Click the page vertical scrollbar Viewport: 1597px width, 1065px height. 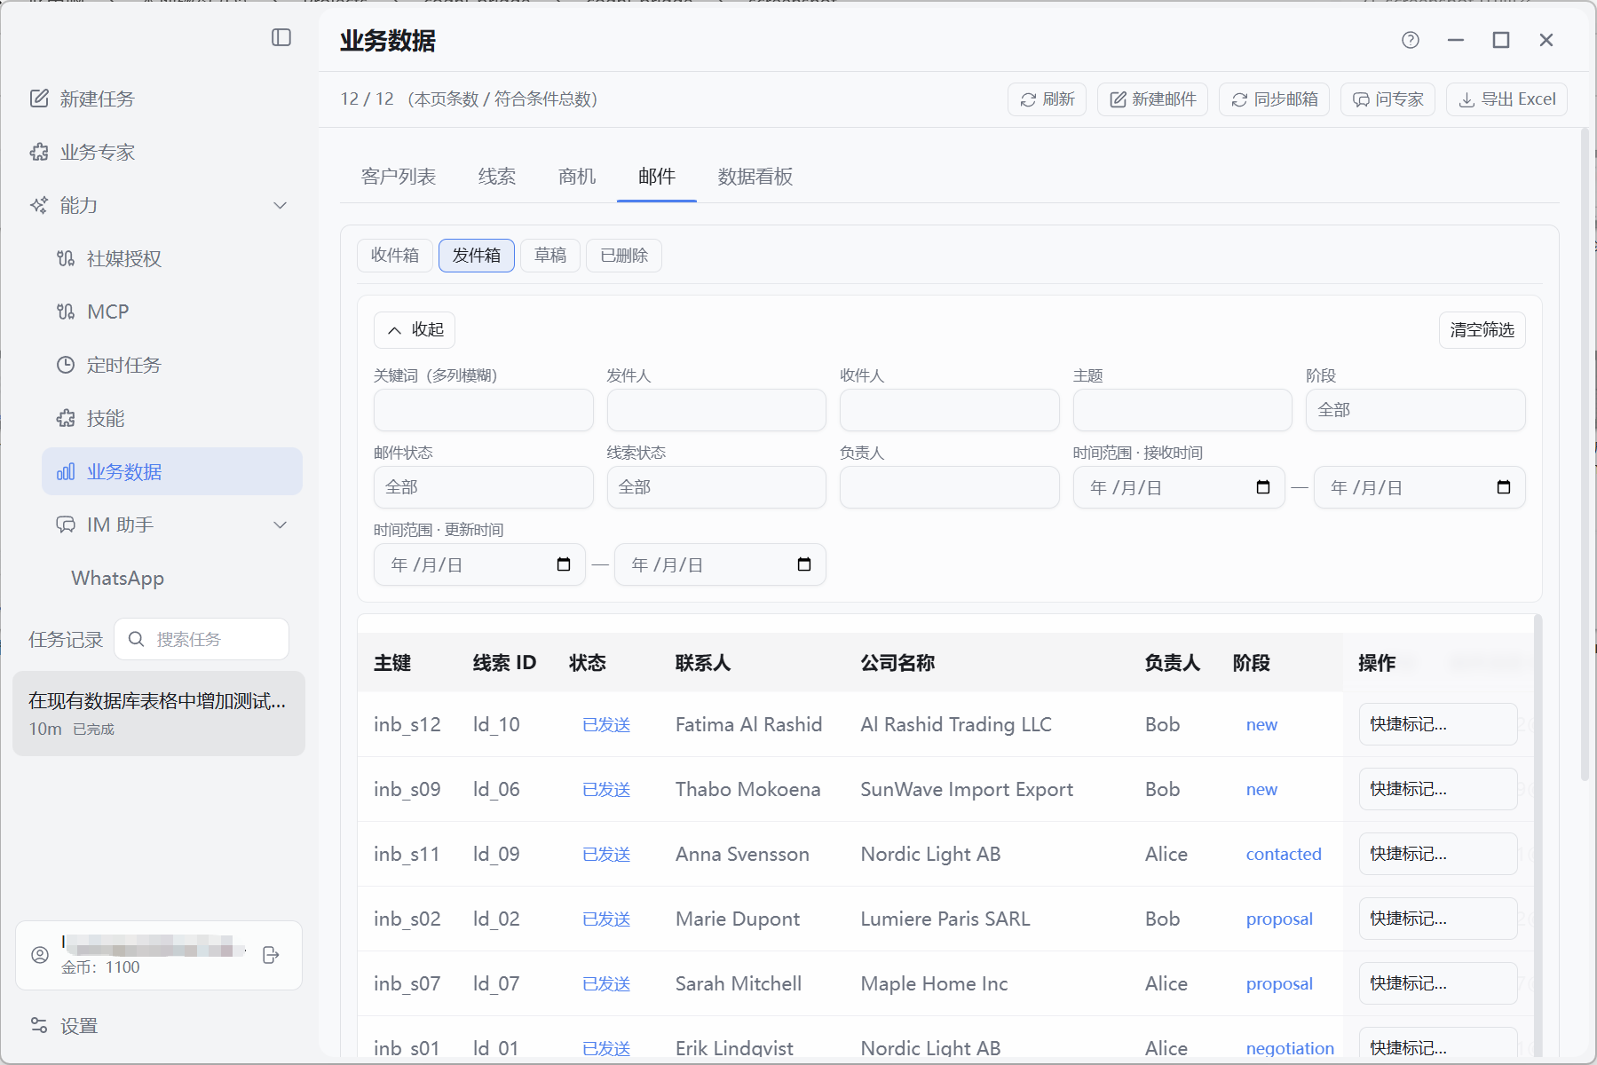(1585, 454)
